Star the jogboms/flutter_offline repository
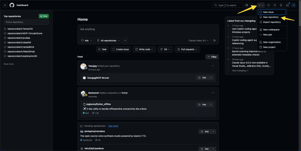This screenshot has width=301, height=151. [x=202, y=105]
